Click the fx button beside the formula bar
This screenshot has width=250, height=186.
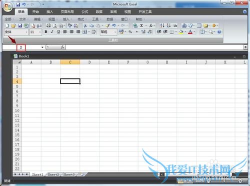(62, 47)
